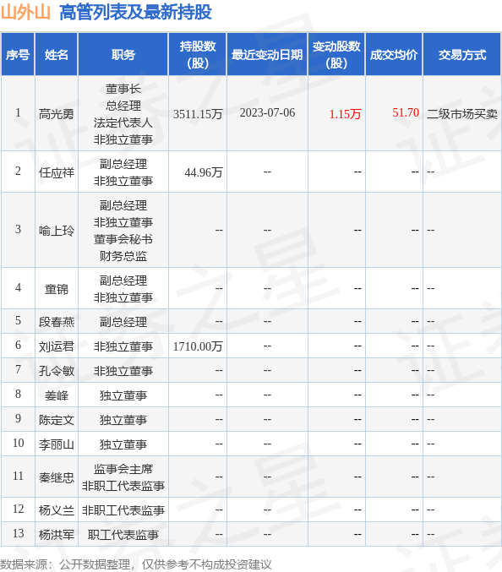Select the 持股数(股) column header
The height and width of the screenshot is (572, 502).
(x=198, y=55)
